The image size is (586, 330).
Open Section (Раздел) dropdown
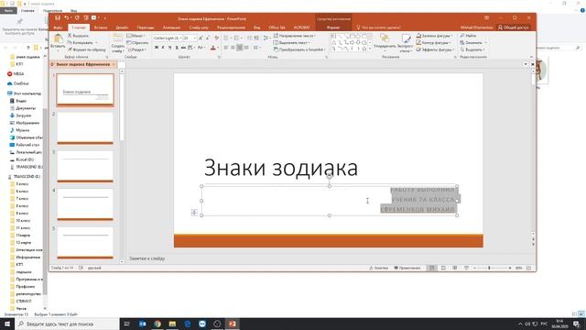[136, 49]
